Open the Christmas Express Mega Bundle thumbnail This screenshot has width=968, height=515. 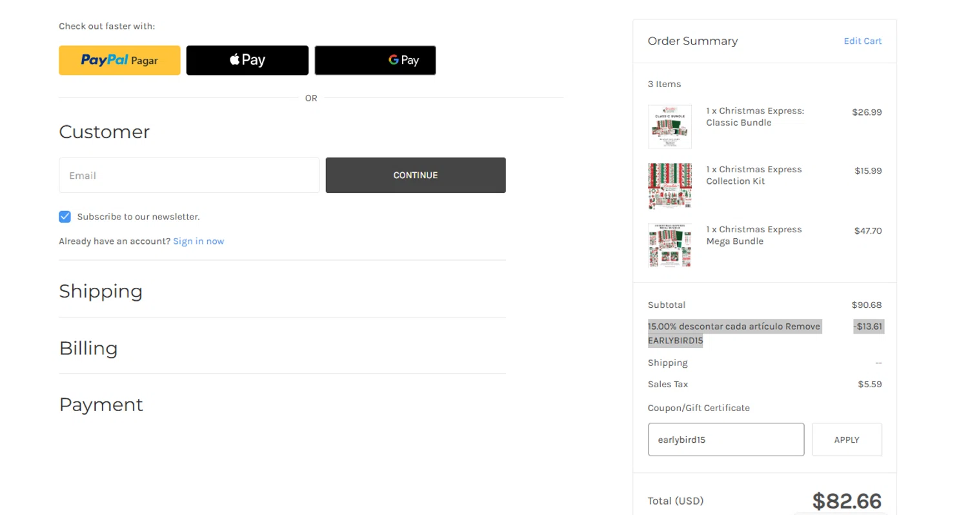(x=670, y=245)
